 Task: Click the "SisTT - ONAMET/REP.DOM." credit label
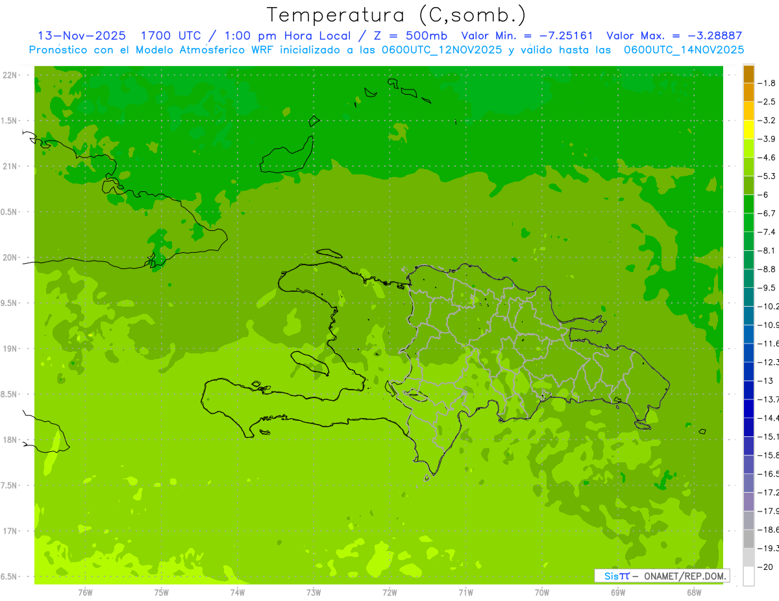pyautogui.click(x=662, y=576)
